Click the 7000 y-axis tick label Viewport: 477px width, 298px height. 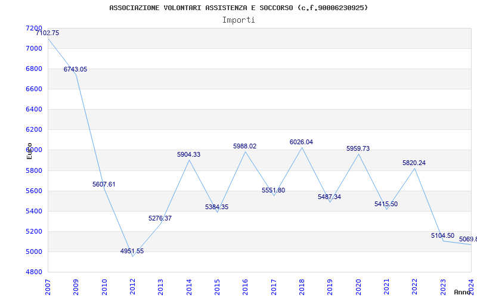(34, 48)
